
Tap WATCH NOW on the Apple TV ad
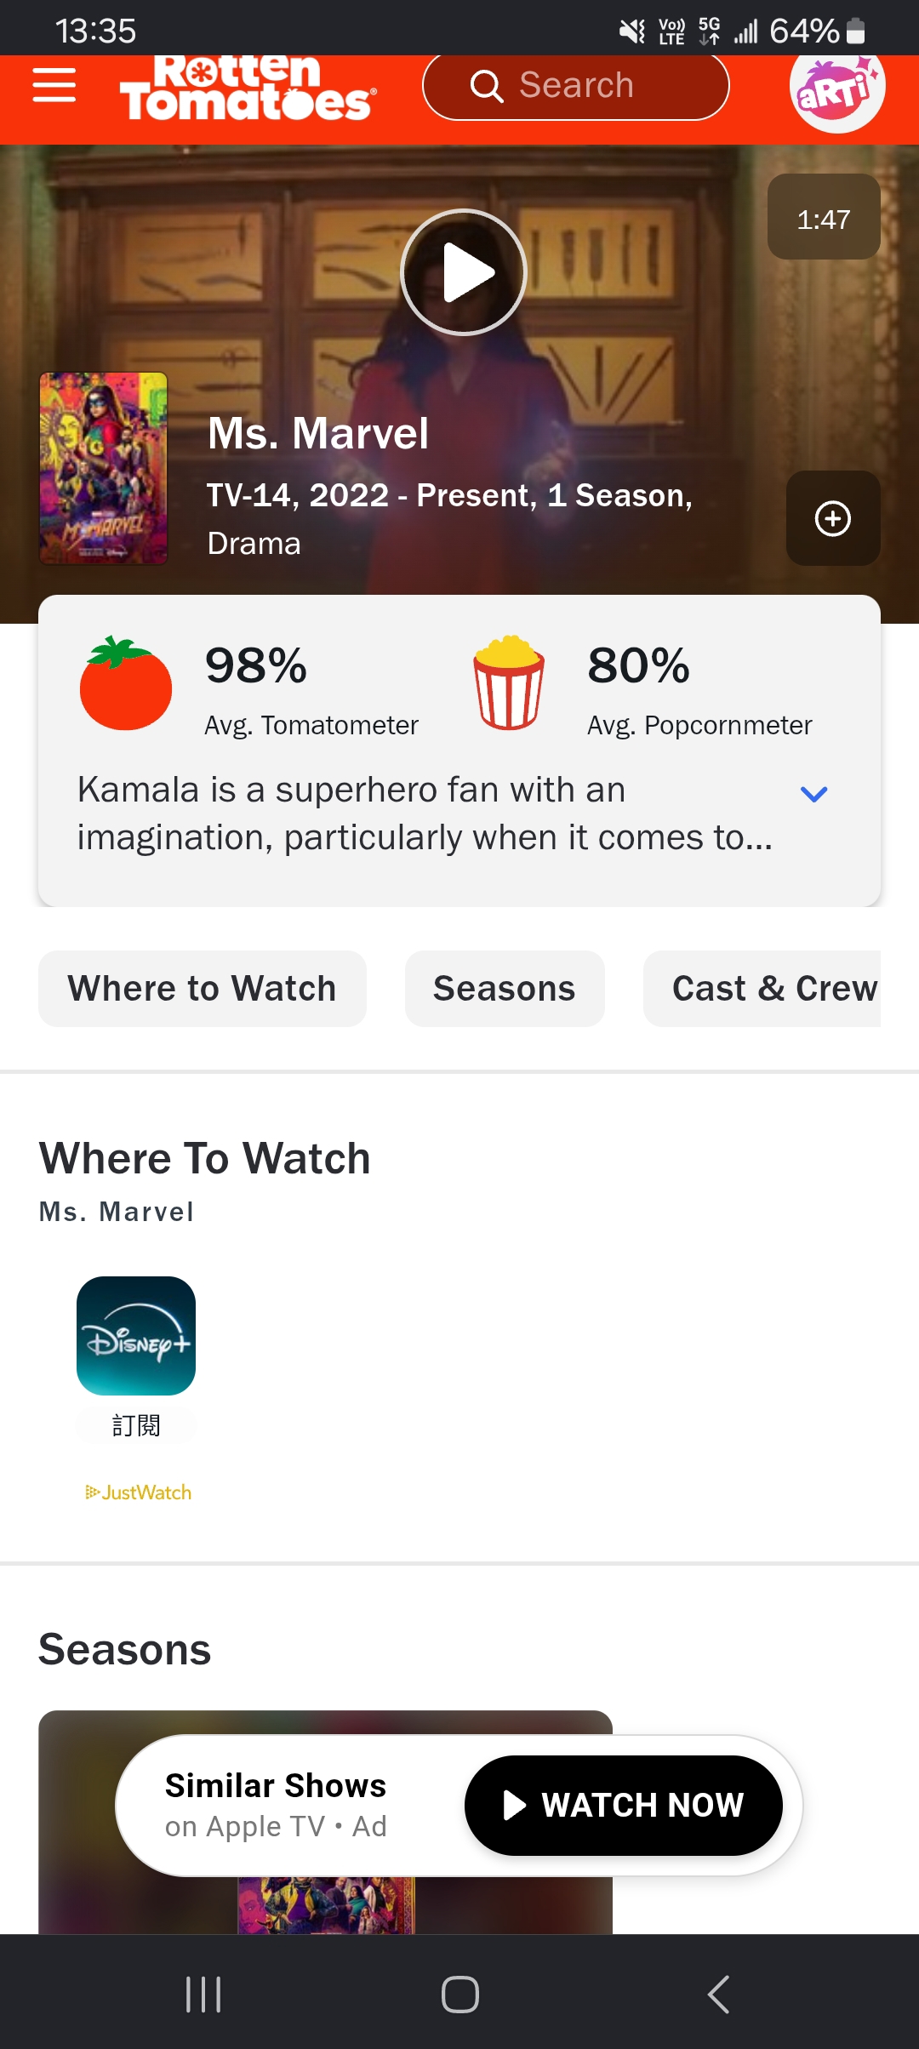(x=624, y=1806)
